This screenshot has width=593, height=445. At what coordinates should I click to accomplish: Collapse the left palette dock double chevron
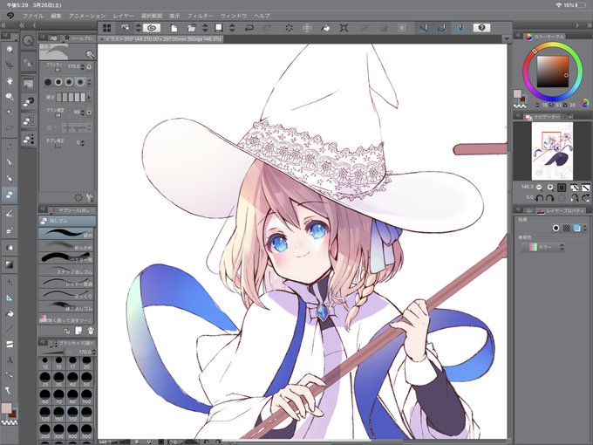click(3, 25)
